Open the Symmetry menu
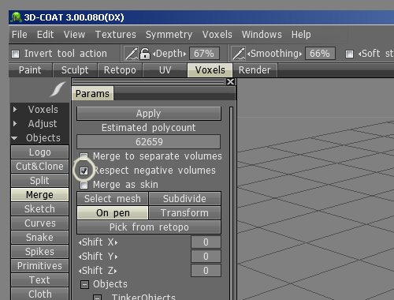Screen dimensions: 394x300 pyautogui.click(x=169, y=35)
